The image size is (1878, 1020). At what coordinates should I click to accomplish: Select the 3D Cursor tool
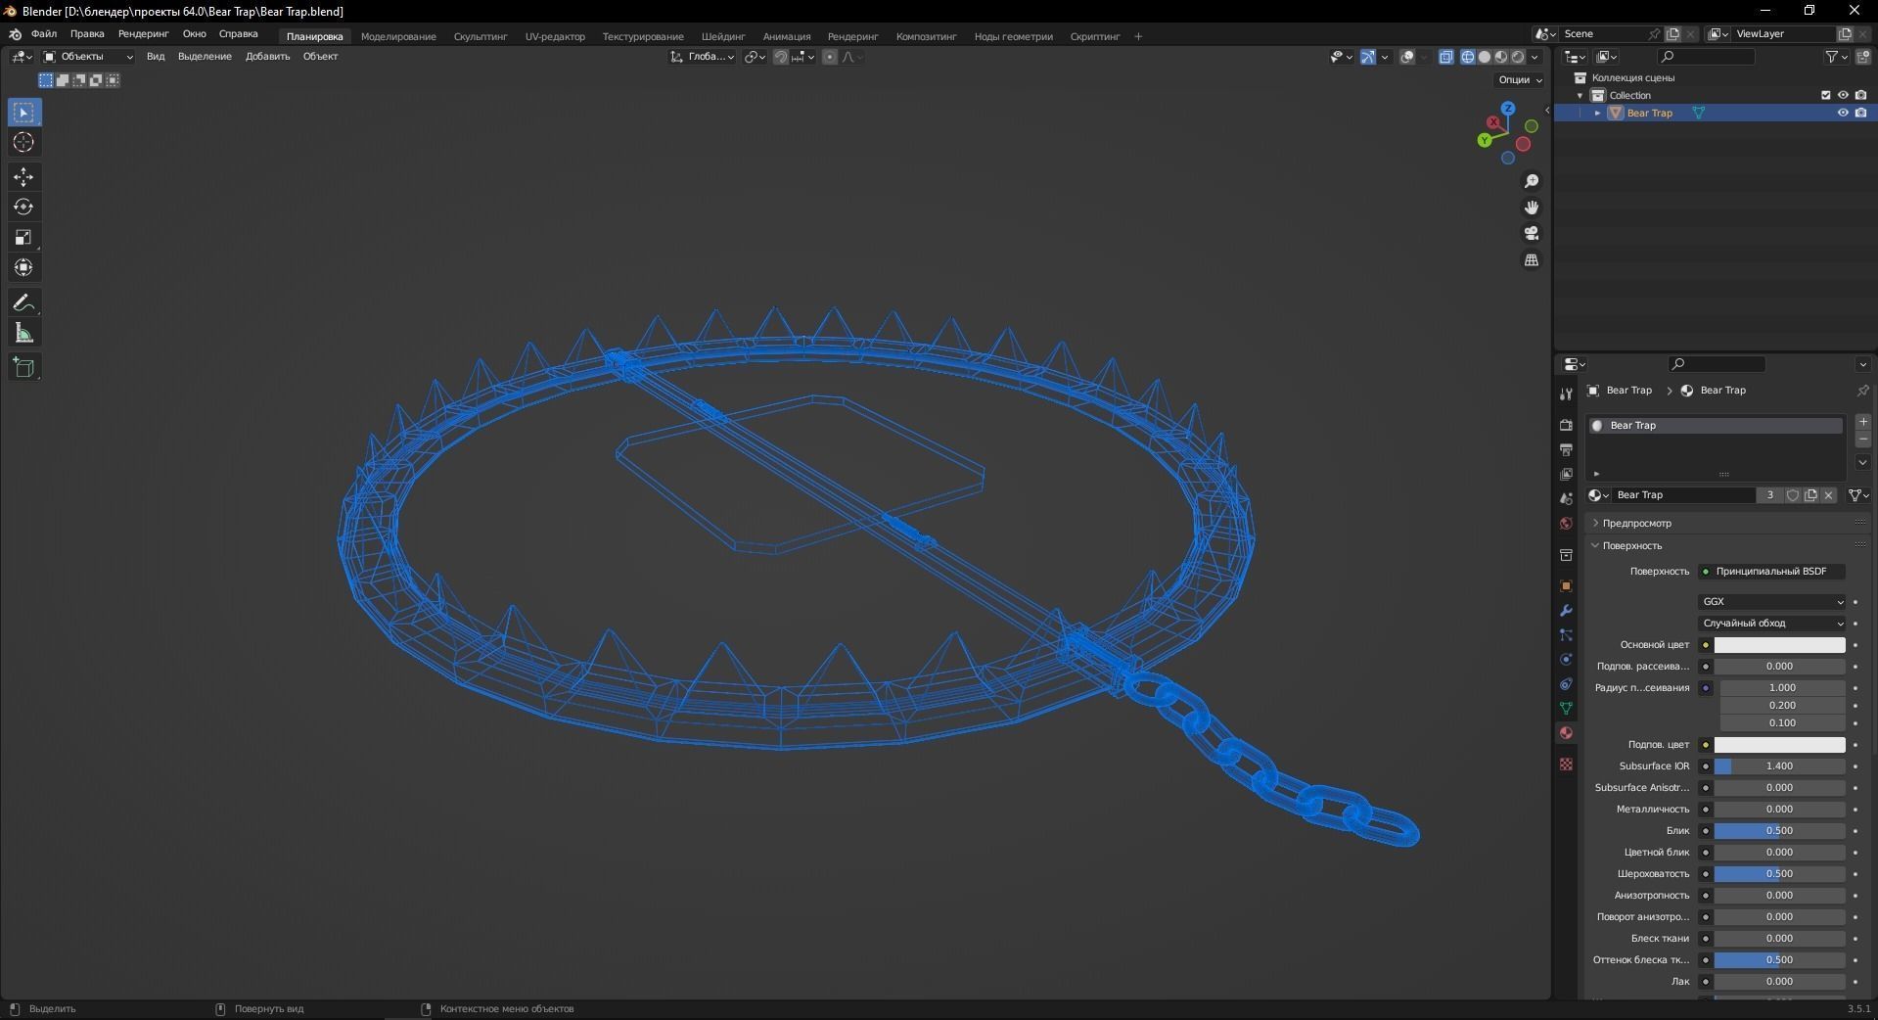24,143
